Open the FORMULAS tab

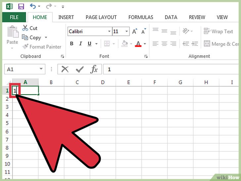pyautogui.click(x=141, y=17)
